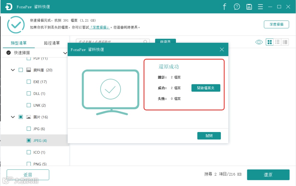Collapse the 資料庫 tree node
The height and width of the screenshot is (186, 296).
pos(13,70)
